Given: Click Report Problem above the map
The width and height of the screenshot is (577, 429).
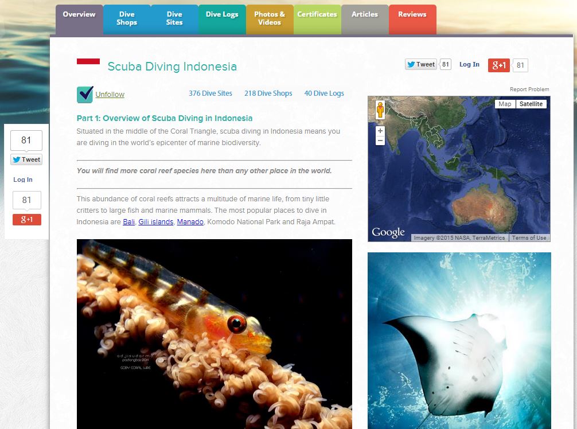Looking at the screenshot, I should 529,89.
